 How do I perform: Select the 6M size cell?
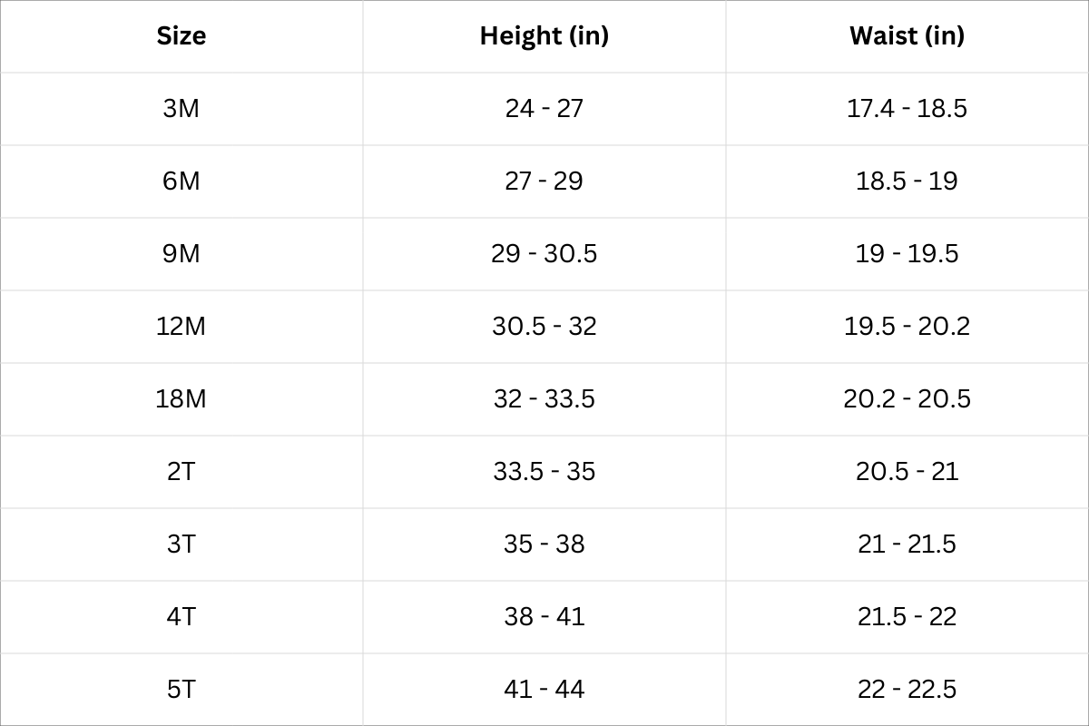(x=181, y=181)
